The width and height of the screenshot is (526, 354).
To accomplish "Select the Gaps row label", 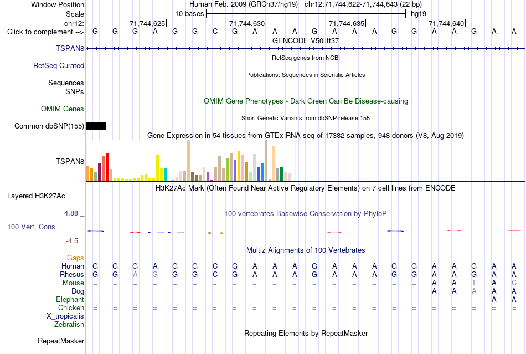I will [75, 258].
